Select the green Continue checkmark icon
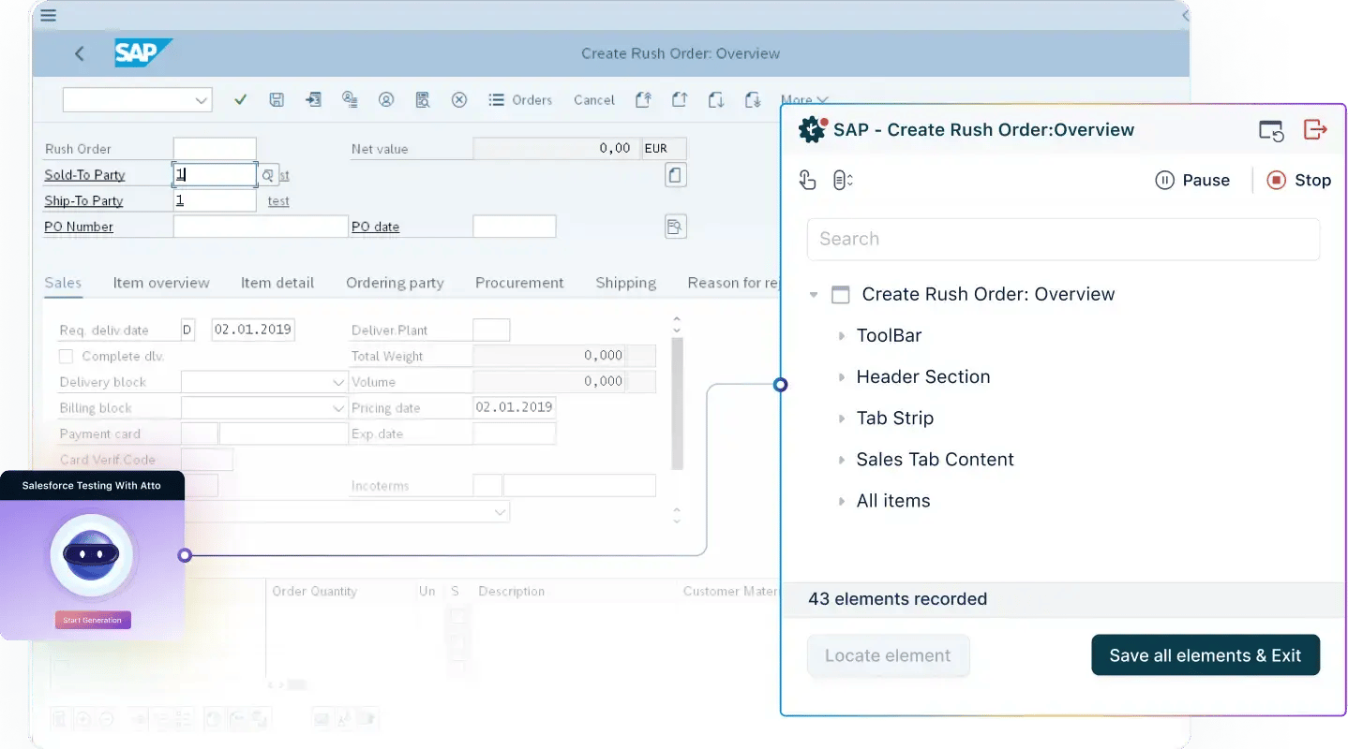This screenshot has width=1348, height=749. [x=240, y=99]
